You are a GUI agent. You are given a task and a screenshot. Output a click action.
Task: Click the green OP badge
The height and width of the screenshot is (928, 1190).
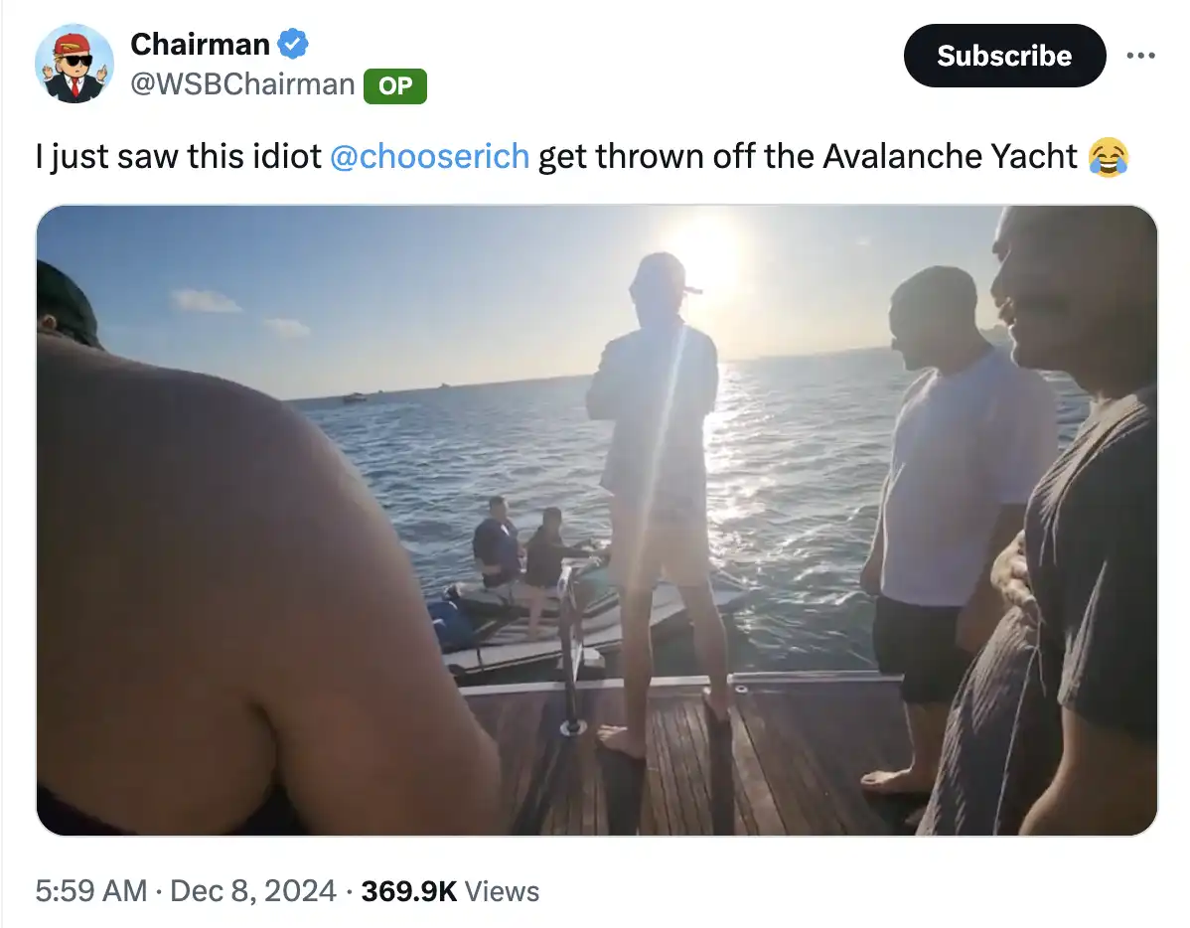tap(395, 85)
